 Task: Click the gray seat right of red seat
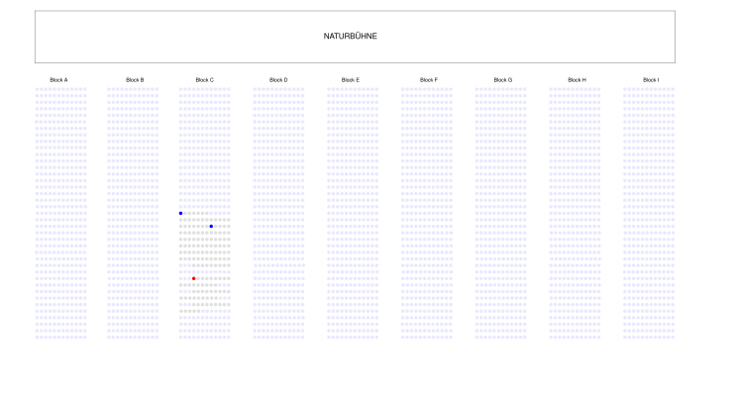tap(198, 279)
